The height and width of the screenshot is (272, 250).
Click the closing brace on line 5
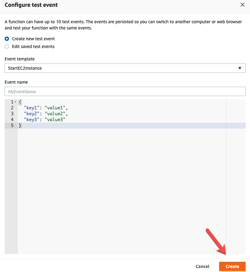(20, 125)
